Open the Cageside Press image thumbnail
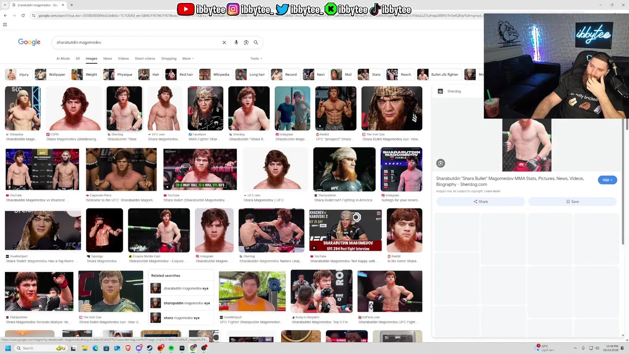 [x=121, y=170]
